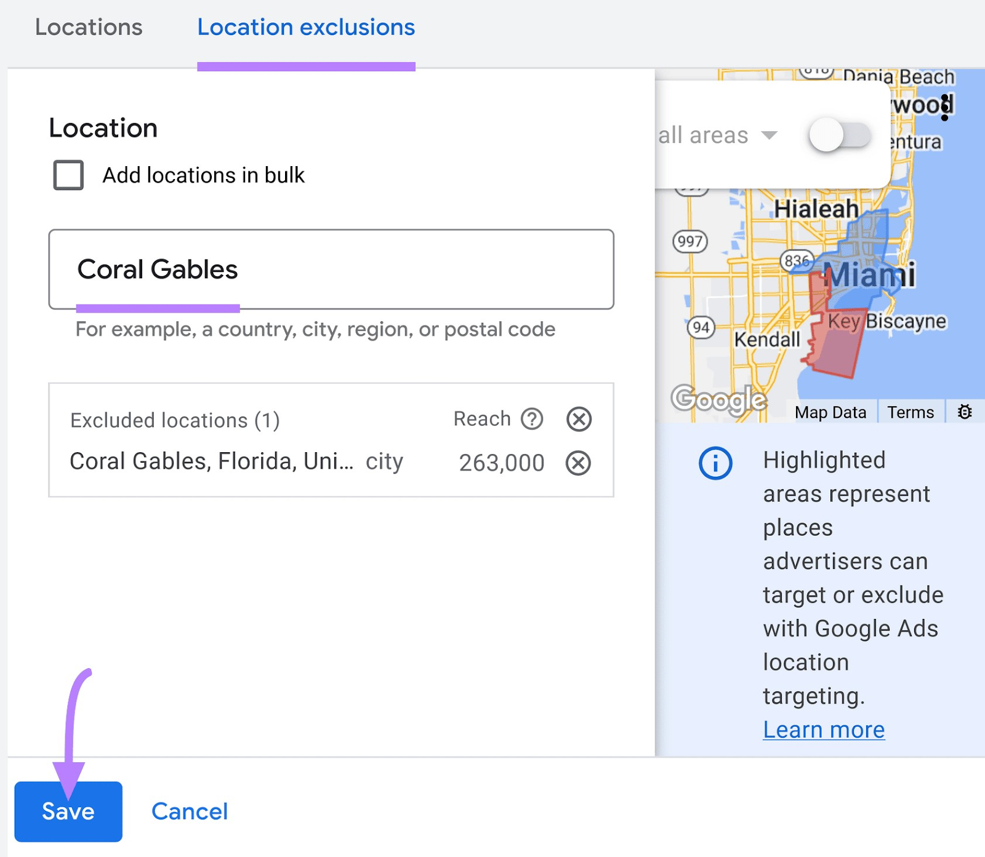Click the Map Data link
The height and width of the screenshot is (857, 985).
830,412
